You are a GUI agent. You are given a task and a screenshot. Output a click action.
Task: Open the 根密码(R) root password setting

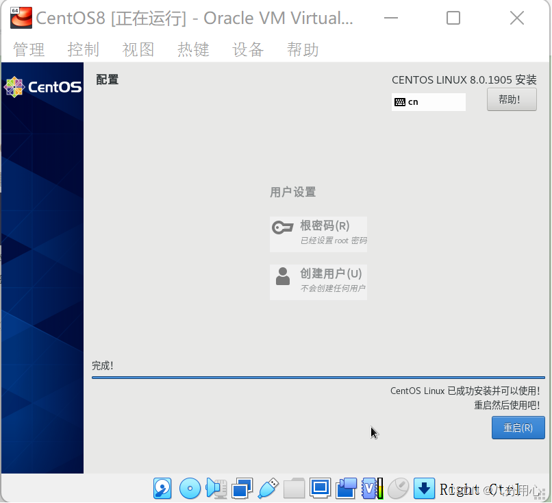(x=318, y=234)
